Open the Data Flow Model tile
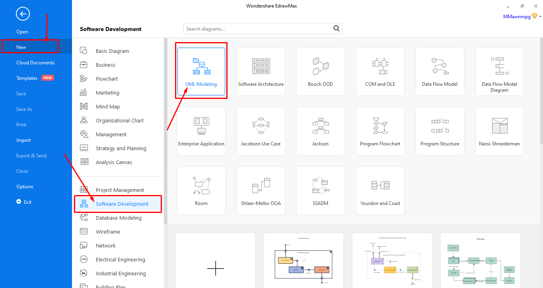 [x=440, y=72]
